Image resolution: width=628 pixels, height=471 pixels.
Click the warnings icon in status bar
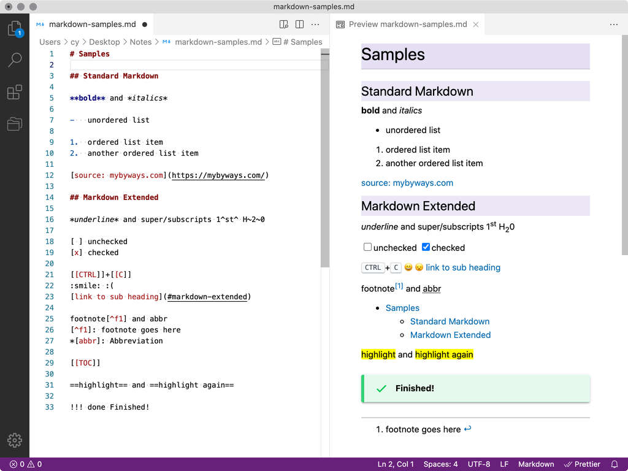[31, 464]
